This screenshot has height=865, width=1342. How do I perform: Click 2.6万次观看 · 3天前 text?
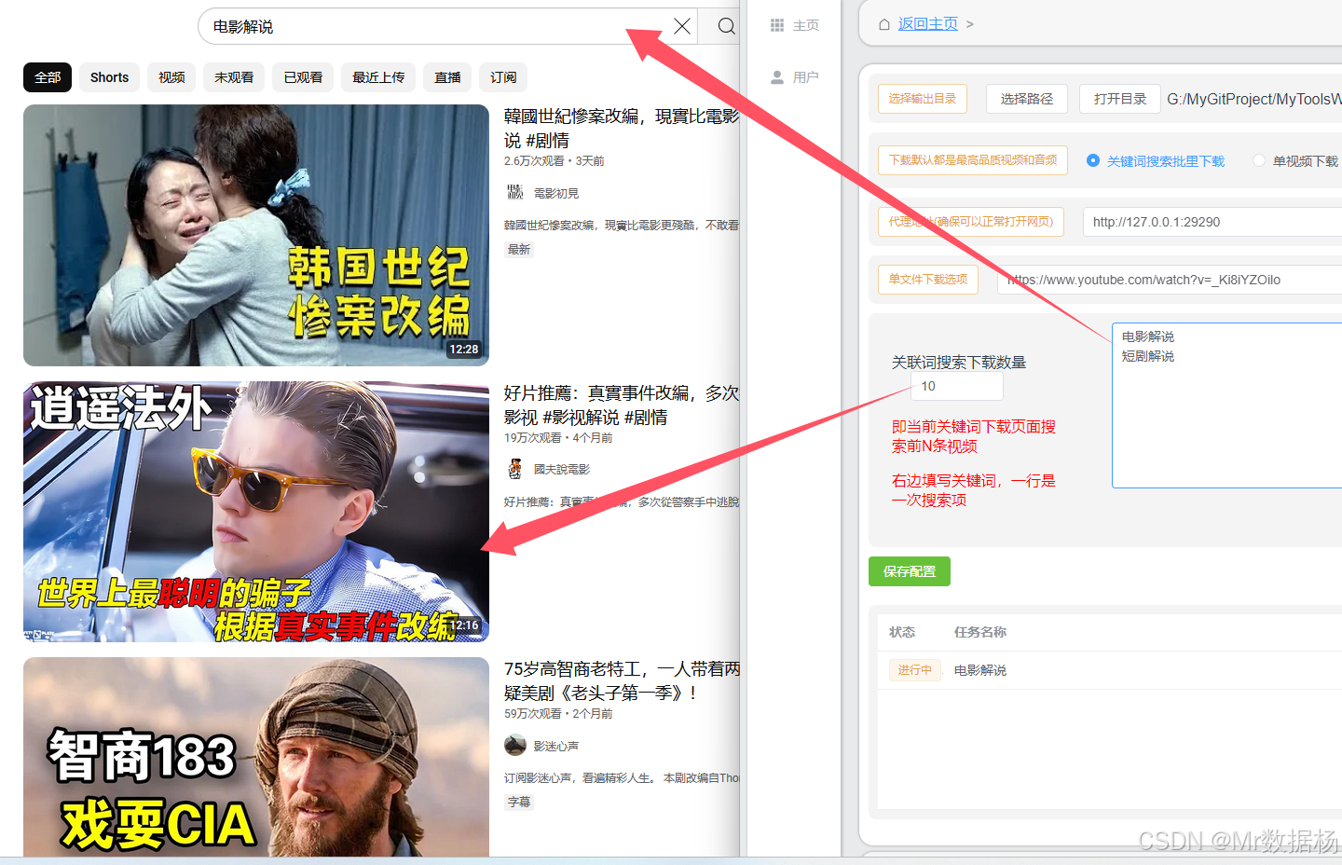(555, 161)
